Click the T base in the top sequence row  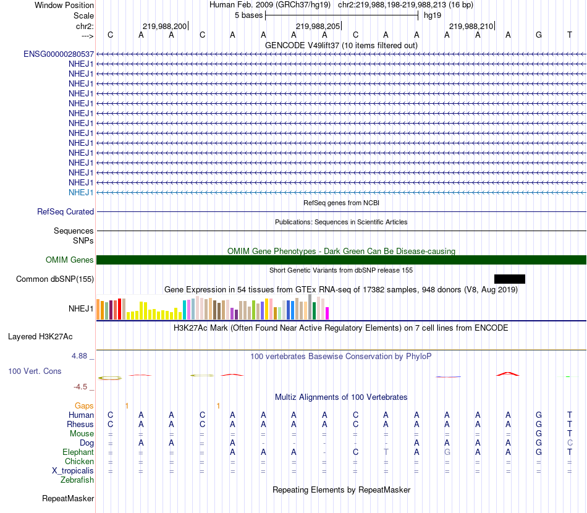tap(570, 35)
